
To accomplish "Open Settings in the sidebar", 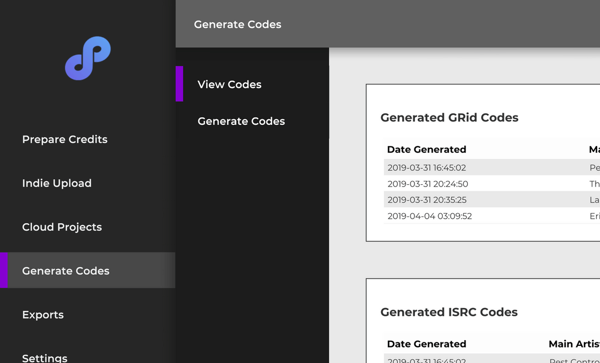I will [45, 357].
